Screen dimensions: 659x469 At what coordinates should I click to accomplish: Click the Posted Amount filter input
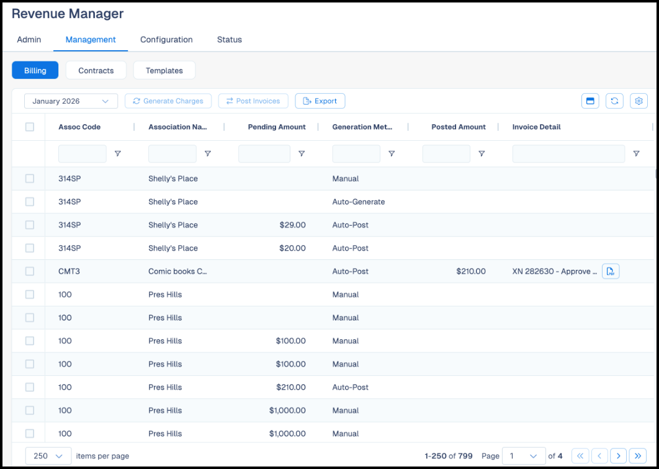click(446, 154)
